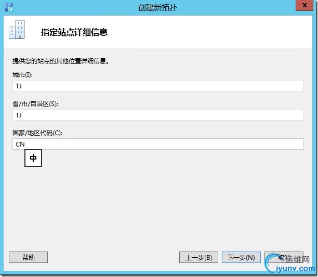Image resolution: width=318 pixels, height=277 pixels.
Task: Go back with 上一步(B) button
Action: coord(198,257)
